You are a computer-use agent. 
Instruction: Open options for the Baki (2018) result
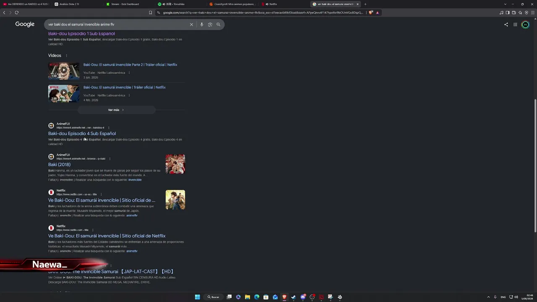coord(110,159)
